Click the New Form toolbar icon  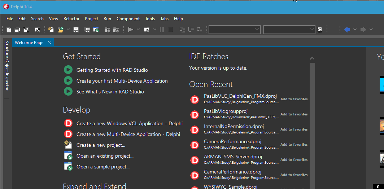(x=38, y=30)
